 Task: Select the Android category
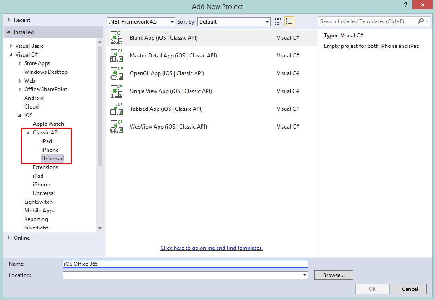(34, 98)
